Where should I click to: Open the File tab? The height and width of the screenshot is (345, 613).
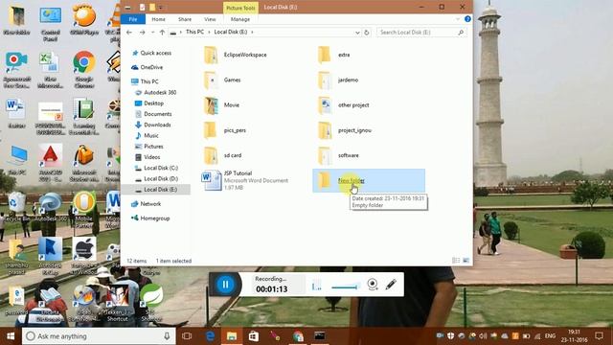click(x=133, y=19)
